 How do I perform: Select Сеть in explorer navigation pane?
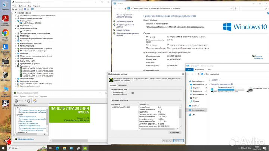(x=194, y=114)
